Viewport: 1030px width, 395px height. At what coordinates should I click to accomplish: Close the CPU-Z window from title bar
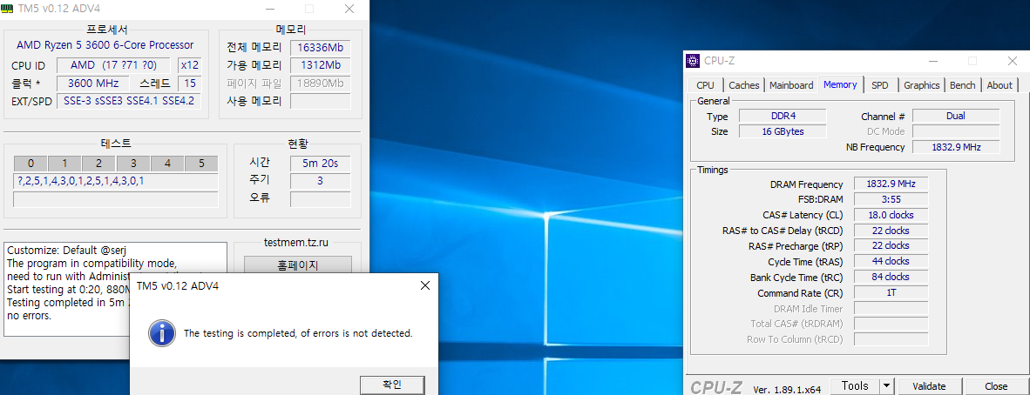1012,61
